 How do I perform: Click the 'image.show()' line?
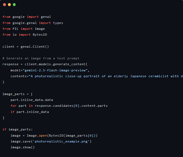(23, 147)
